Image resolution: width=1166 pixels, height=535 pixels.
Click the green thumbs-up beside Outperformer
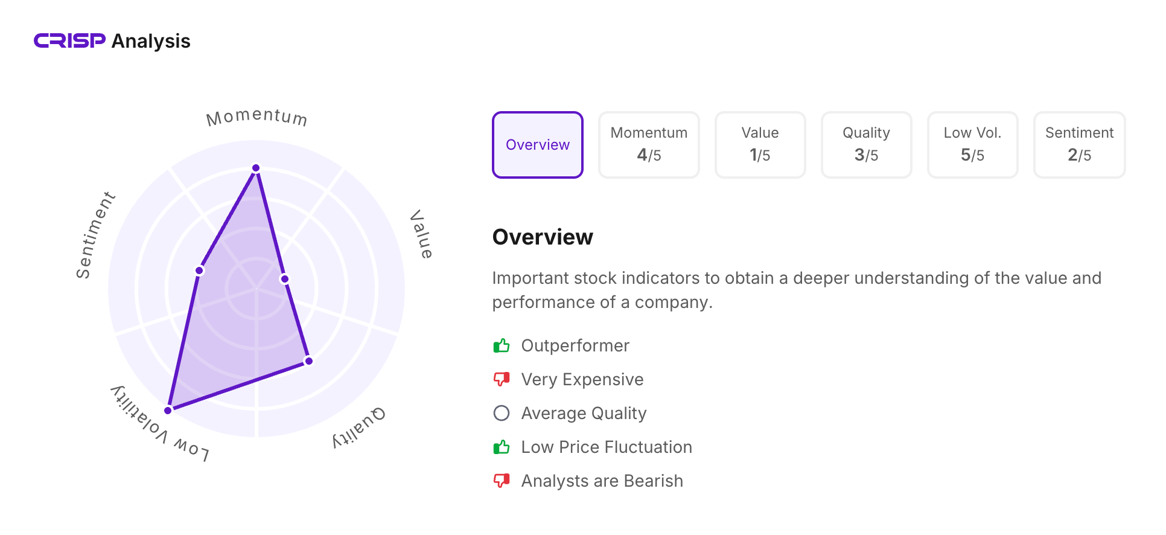tap(502, 345)
